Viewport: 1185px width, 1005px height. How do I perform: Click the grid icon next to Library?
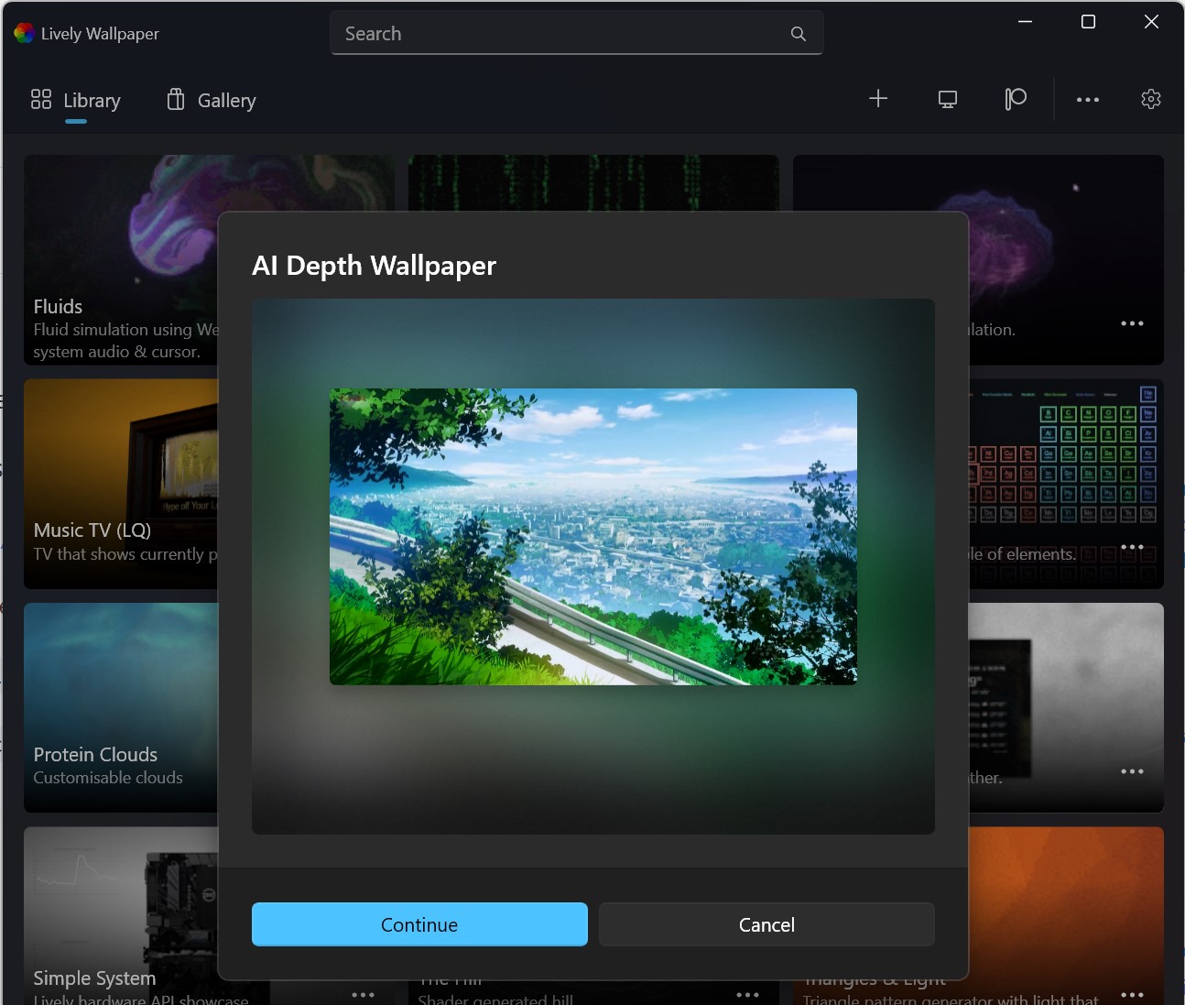click(x=41, y=99)
